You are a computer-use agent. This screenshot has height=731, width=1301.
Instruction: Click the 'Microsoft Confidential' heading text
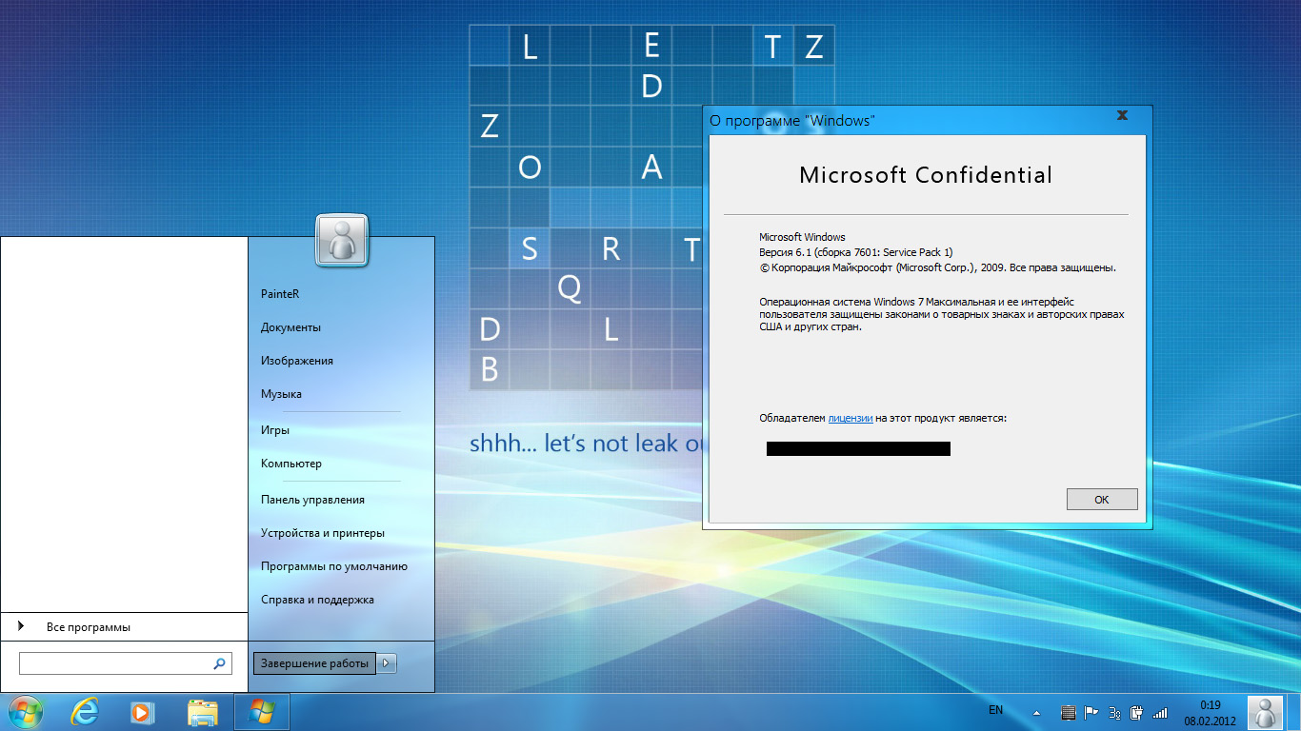pos(926,175)
